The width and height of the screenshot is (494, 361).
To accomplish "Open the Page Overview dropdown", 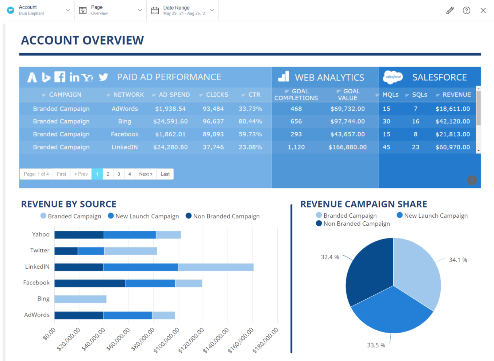I will pos(140,10).
